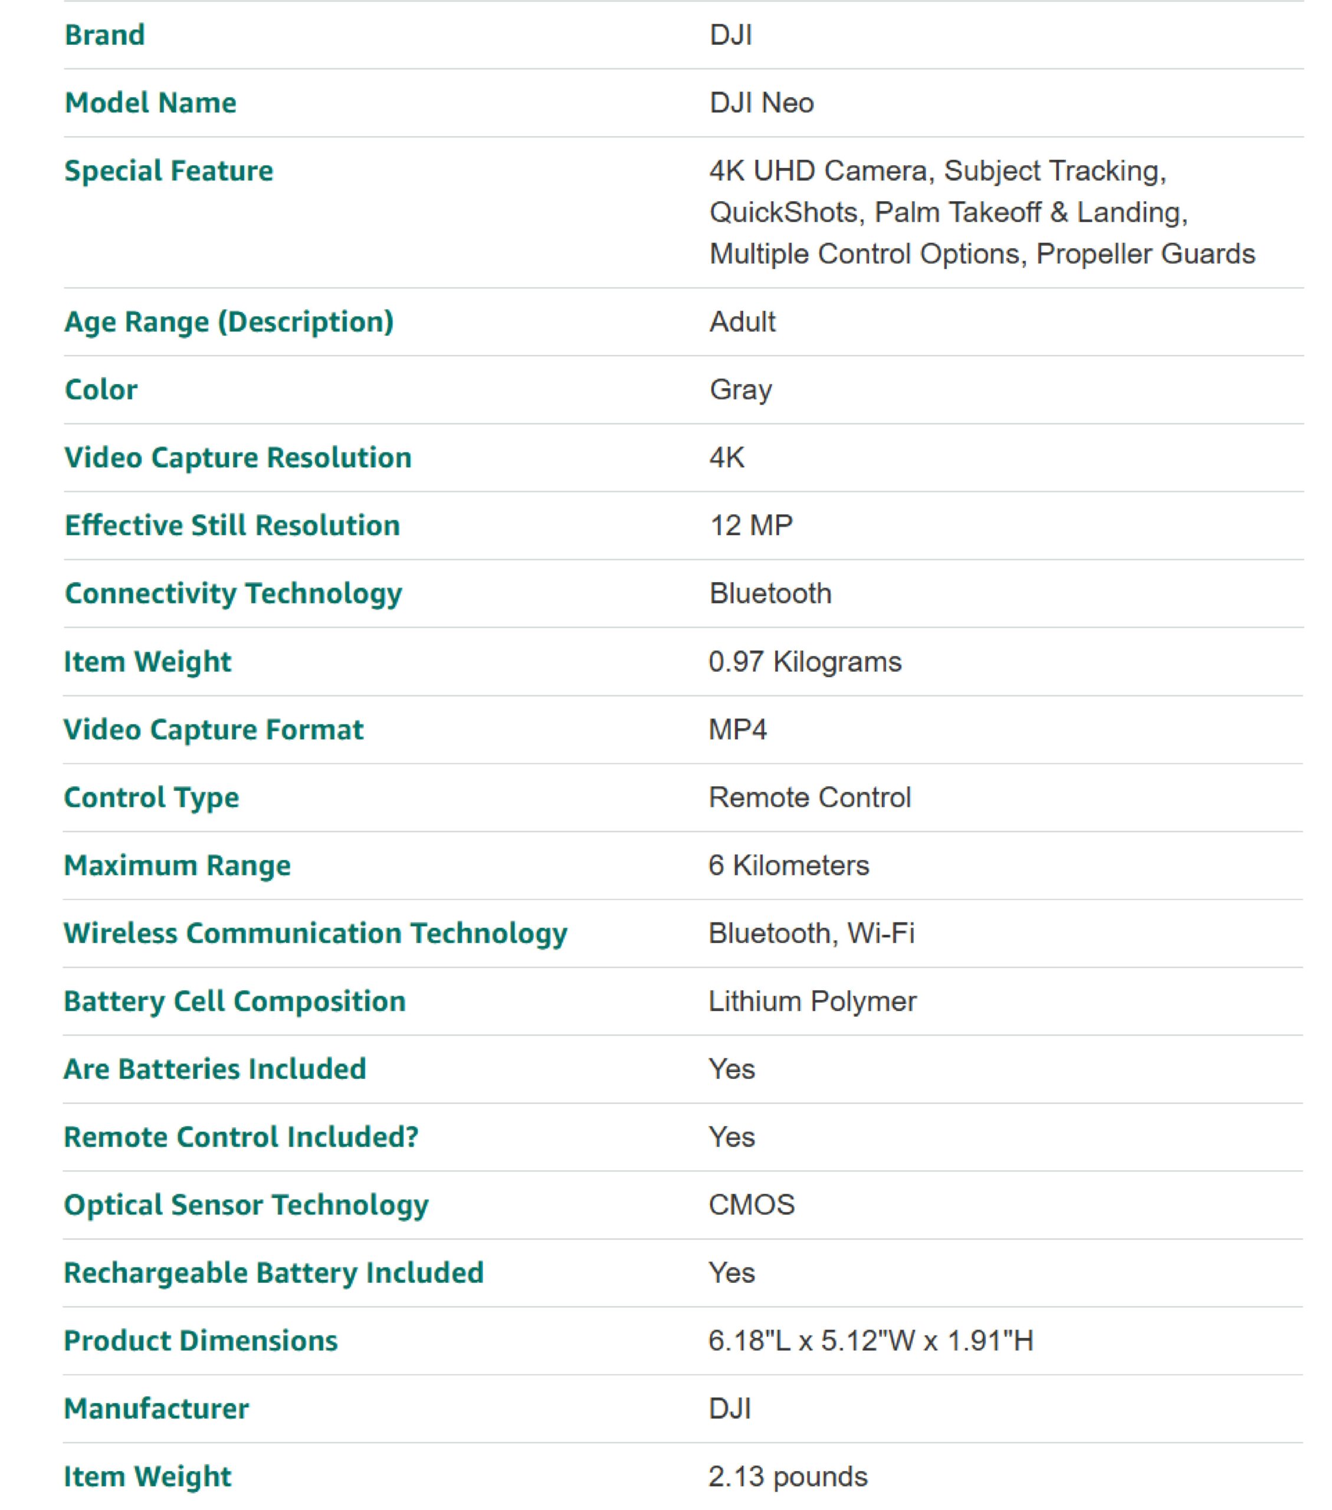Click the CMOS sensor value

[x=752, y=1206]
